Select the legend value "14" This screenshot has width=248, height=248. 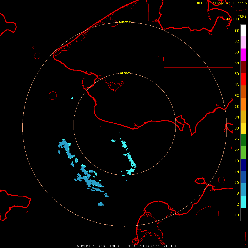[x=237, y=172]
